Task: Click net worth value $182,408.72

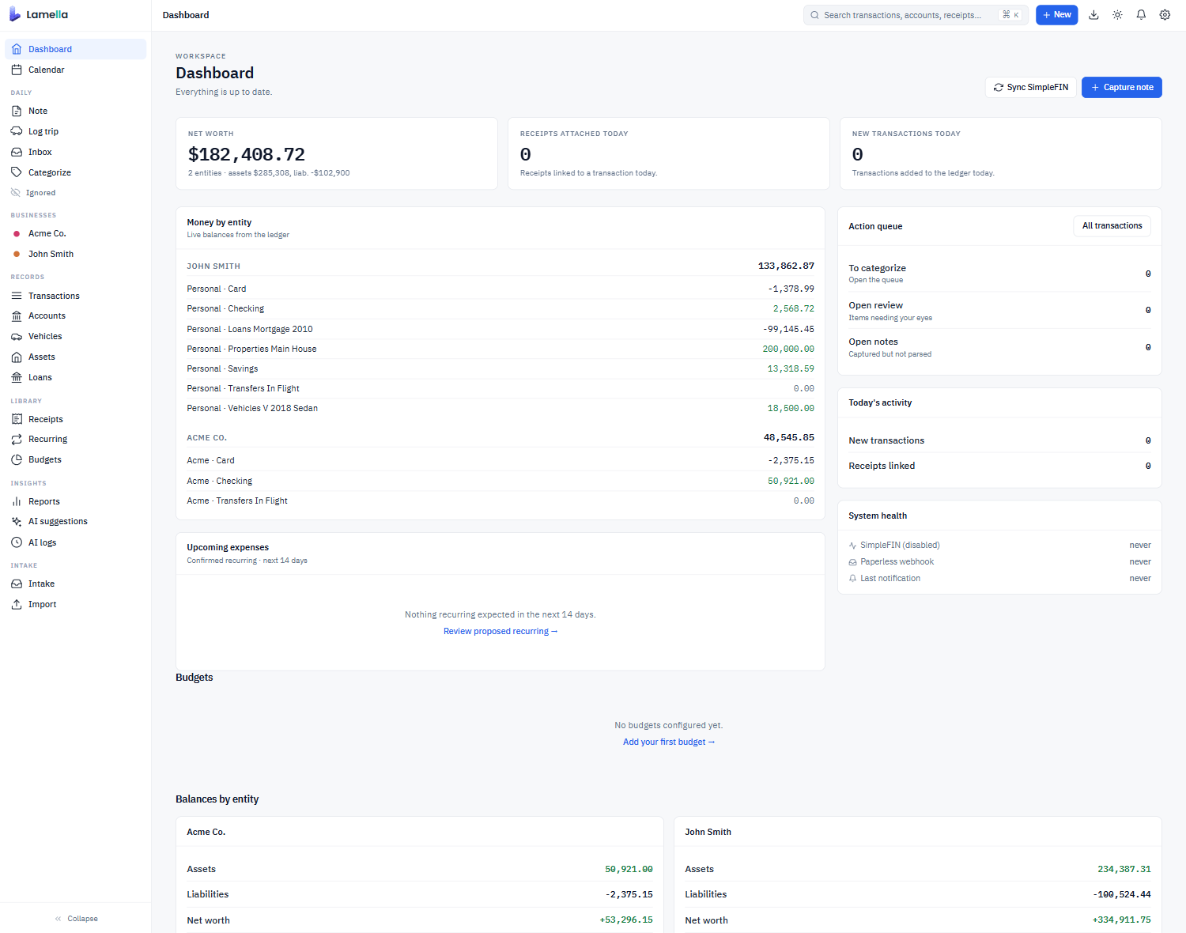Action: click(x=247, y=155)
